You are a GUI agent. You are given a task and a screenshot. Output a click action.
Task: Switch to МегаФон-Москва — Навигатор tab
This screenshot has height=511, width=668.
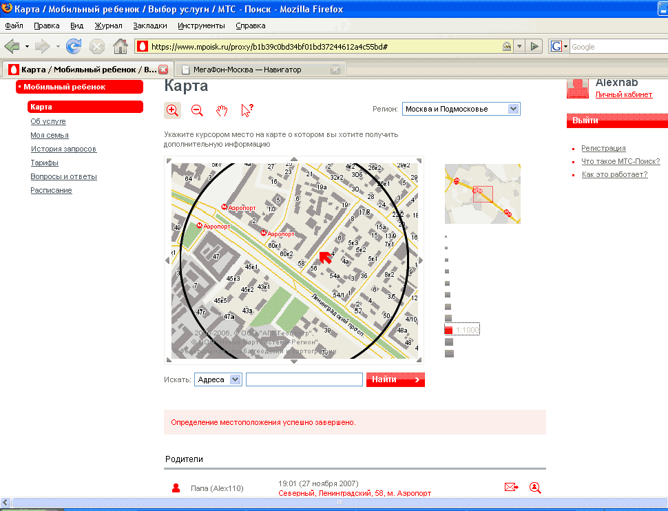[260, 70]
